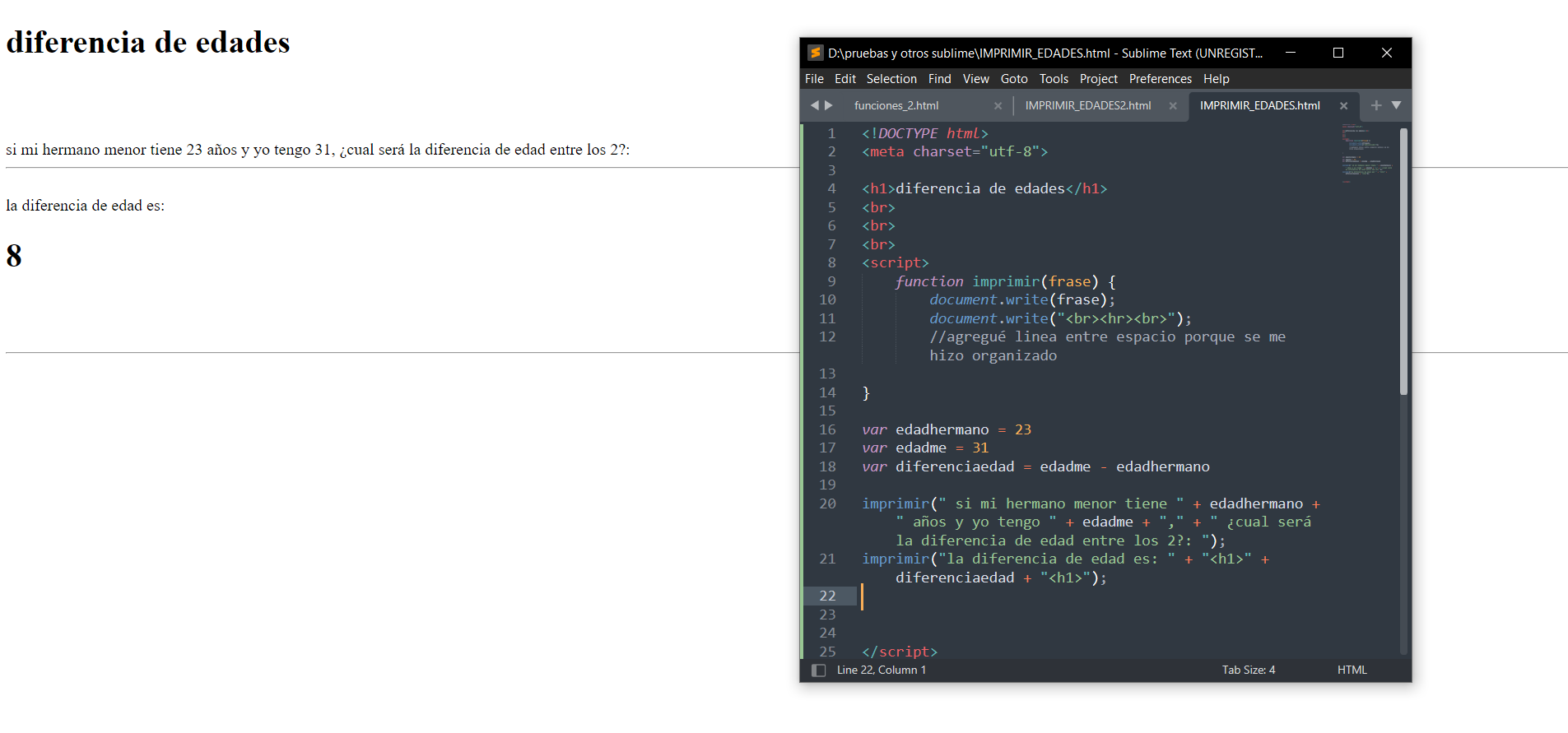Open the Tools menu

pyautogui.click(x=1054, y=79)
